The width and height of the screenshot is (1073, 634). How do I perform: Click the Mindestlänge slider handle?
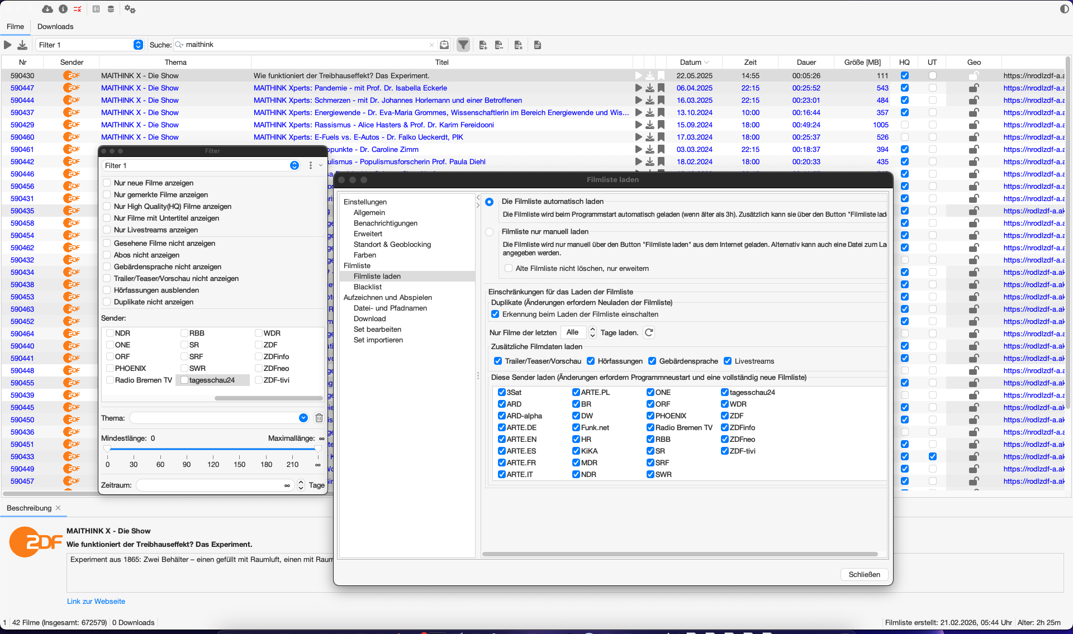(x=107, y=449)
